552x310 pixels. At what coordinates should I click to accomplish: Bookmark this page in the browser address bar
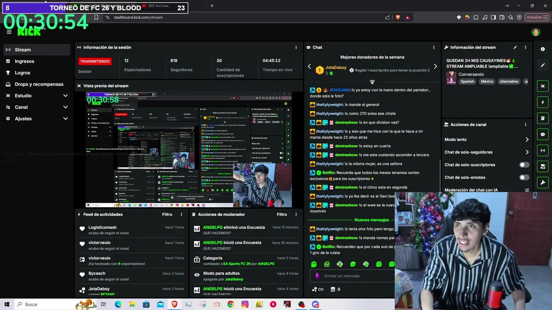click(x=96, y=17)
